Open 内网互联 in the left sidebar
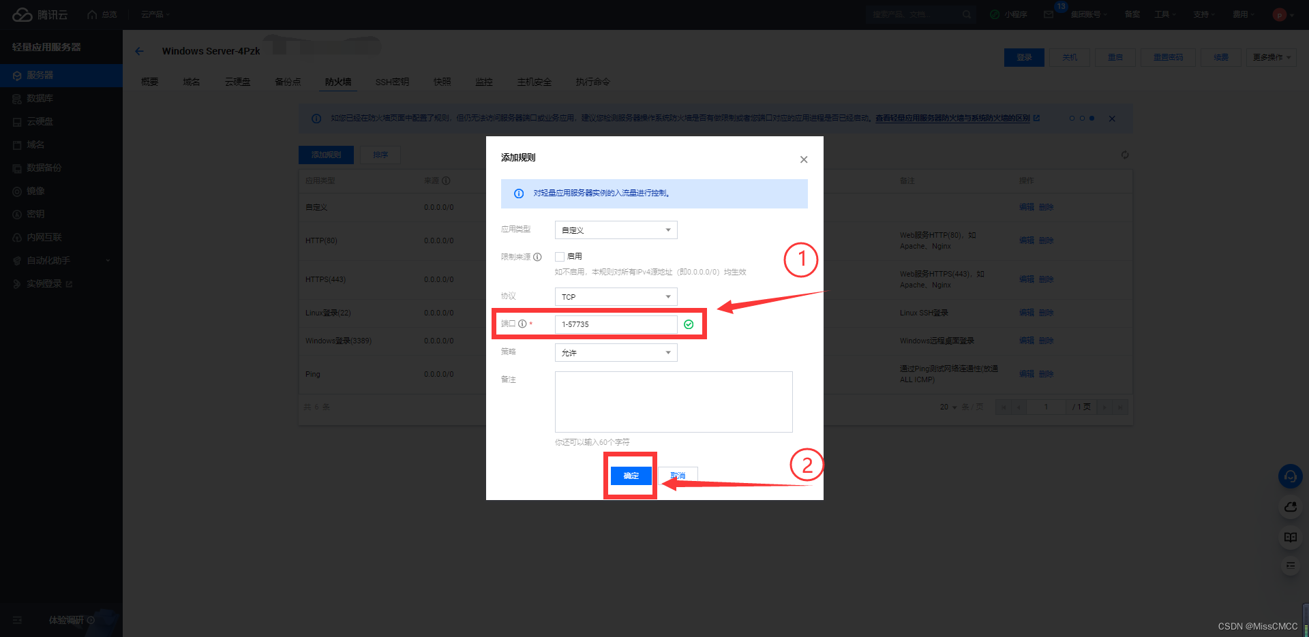 [61, 237]
